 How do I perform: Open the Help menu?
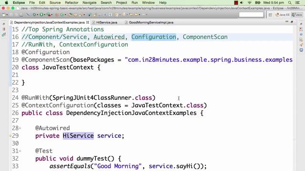click(163, 3)
